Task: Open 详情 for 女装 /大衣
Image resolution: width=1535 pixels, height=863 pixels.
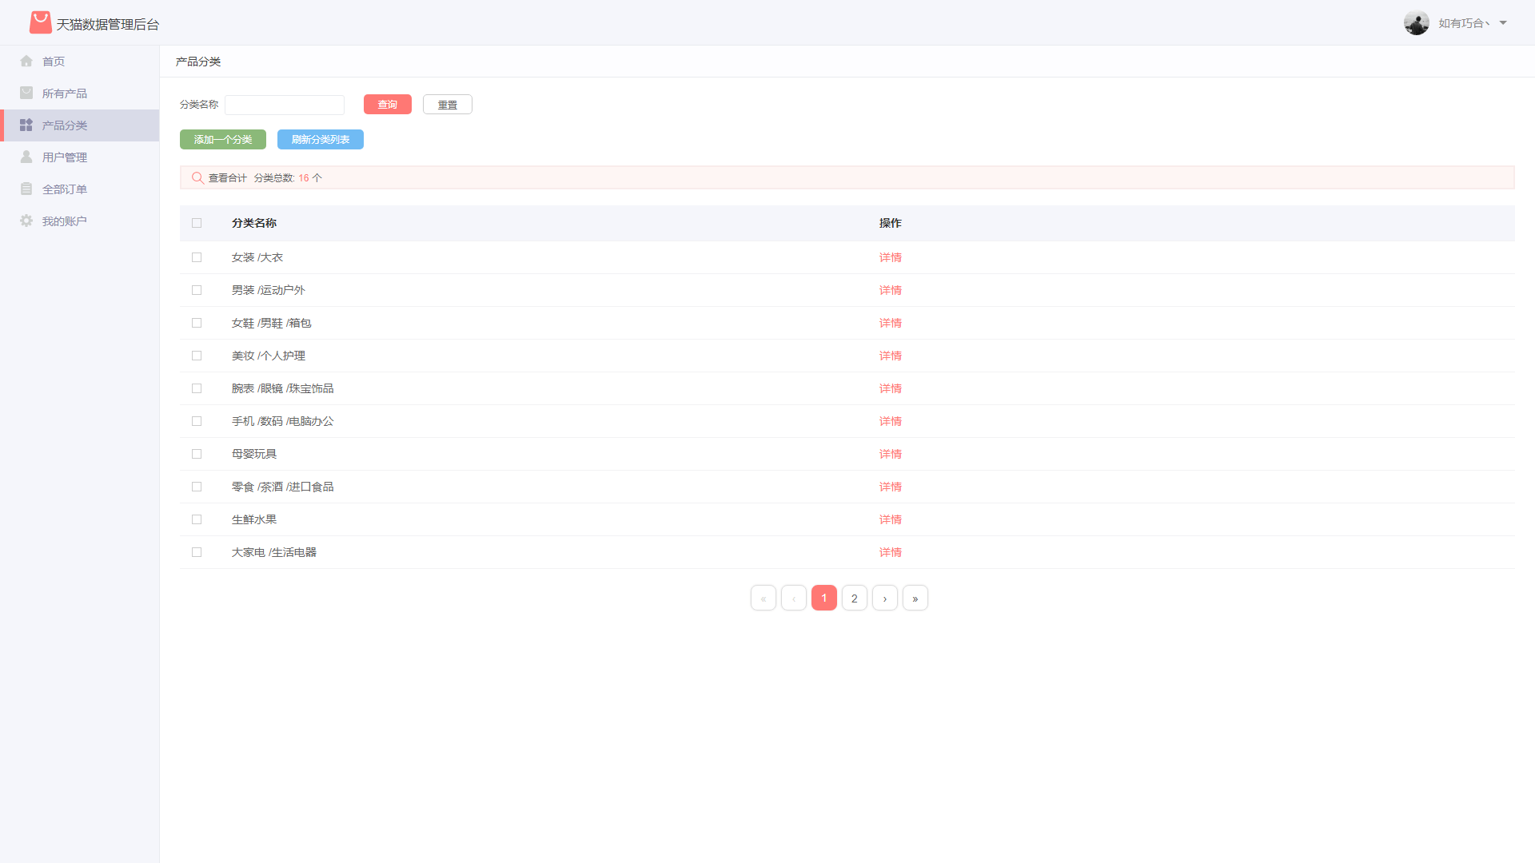Action: pos(891,257)
